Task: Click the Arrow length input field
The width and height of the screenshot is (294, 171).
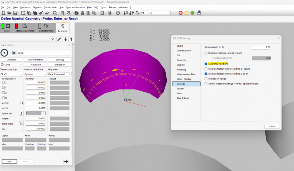Action: pos(261,47)
